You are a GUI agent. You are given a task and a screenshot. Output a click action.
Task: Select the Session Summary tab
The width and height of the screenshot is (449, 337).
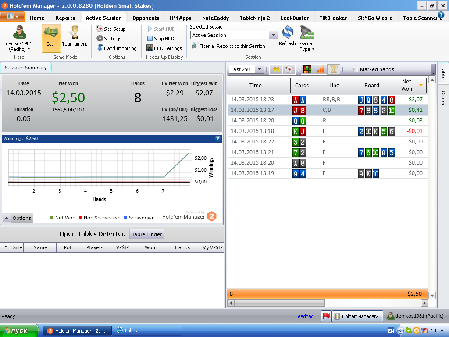[x=25, y=68]
